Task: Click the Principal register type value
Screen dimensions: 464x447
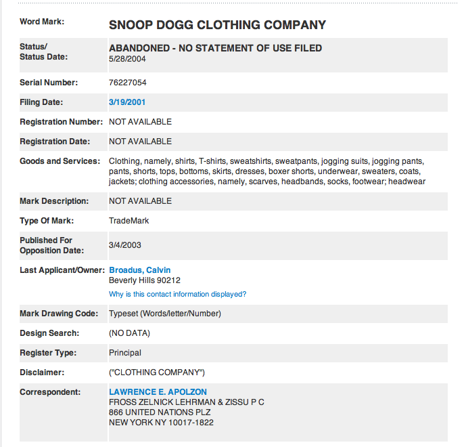Action: [125, 353]
